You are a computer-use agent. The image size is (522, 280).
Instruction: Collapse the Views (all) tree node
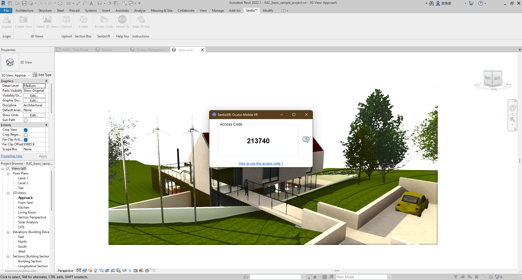[2, 168]
